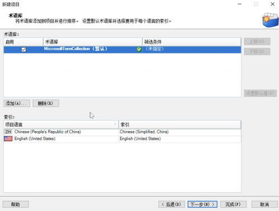The image size is (279, 211).
Task: Close the 新建项目 dialog
Action: click(272, 4)
